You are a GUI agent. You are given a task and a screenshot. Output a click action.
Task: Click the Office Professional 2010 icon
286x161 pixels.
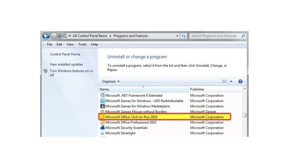click(x=102, y=122)
